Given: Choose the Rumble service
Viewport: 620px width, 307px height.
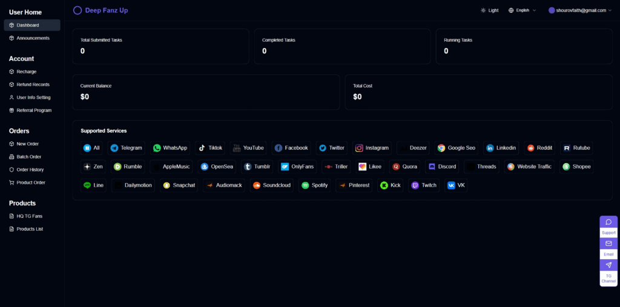Looking at the screenshot, I should [127, 167].
